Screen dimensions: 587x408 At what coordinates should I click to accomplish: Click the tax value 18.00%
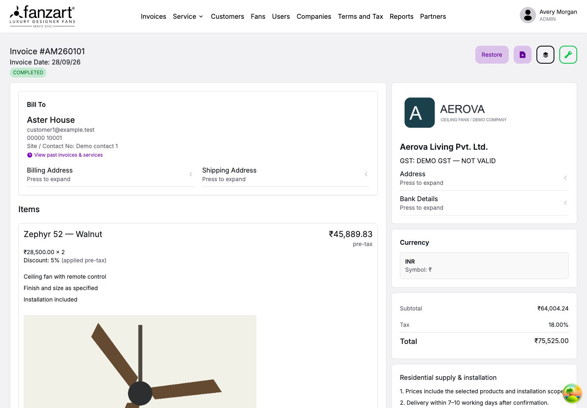click(x=558, y=325)
